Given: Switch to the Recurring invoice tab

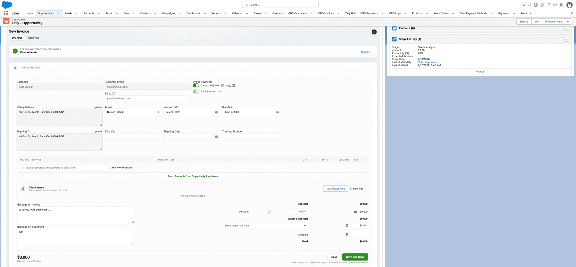Looking at the screenshot, I should pos(34,38).
